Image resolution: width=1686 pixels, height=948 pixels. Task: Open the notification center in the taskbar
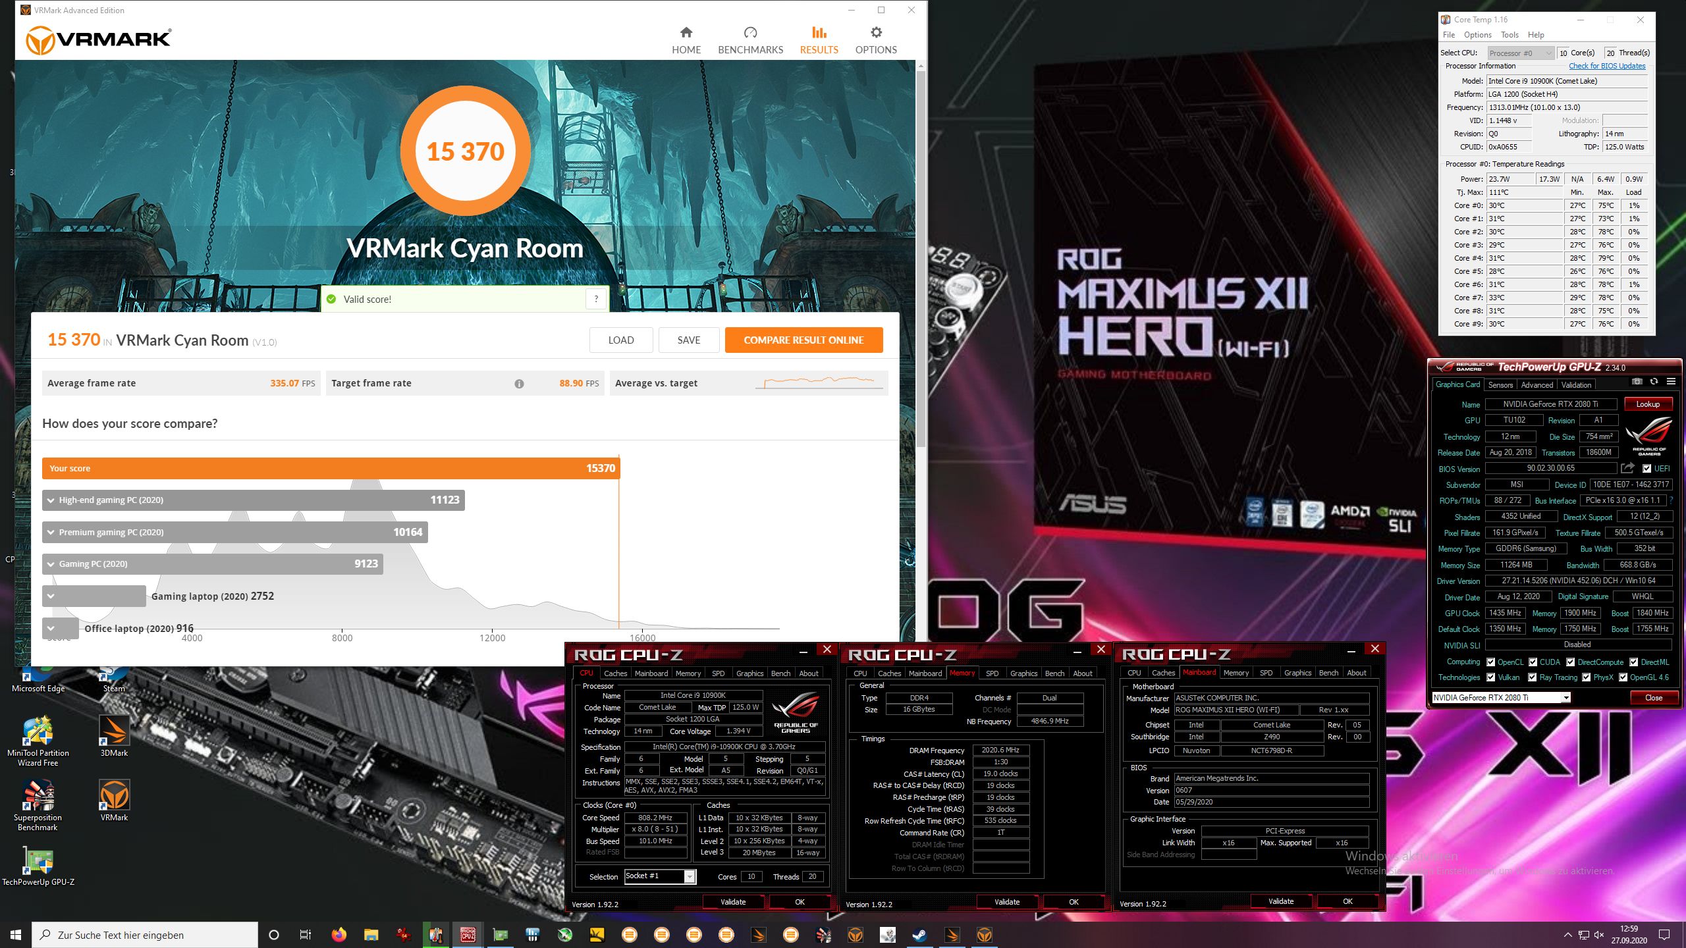coord(1664,935)
